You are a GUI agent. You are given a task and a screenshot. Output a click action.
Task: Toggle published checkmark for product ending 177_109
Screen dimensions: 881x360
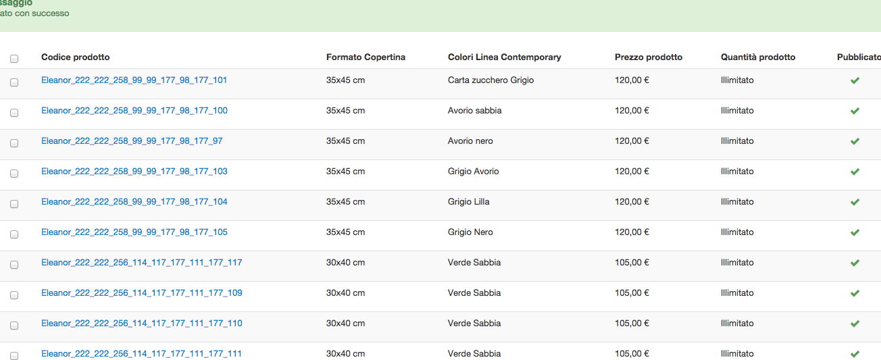click(855, 293)
